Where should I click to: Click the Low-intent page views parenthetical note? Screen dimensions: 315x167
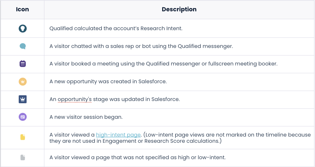point(180,138)
